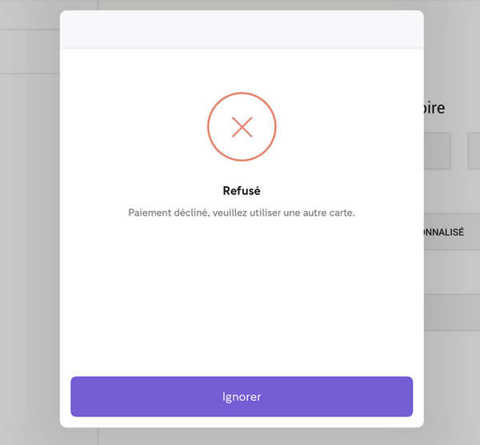The width and height of the screenshot is (480, 445).
Task: Click the Ignorer button
Action: click(x=242, y=397)
